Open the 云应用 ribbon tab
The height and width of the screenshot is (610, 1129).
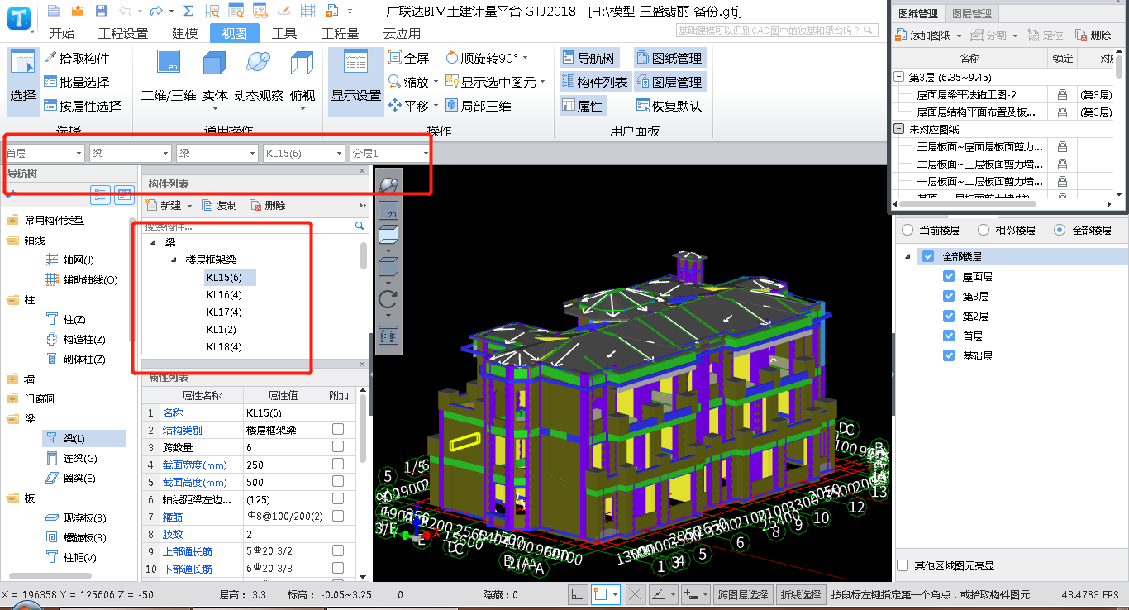(x=402, y=34)
